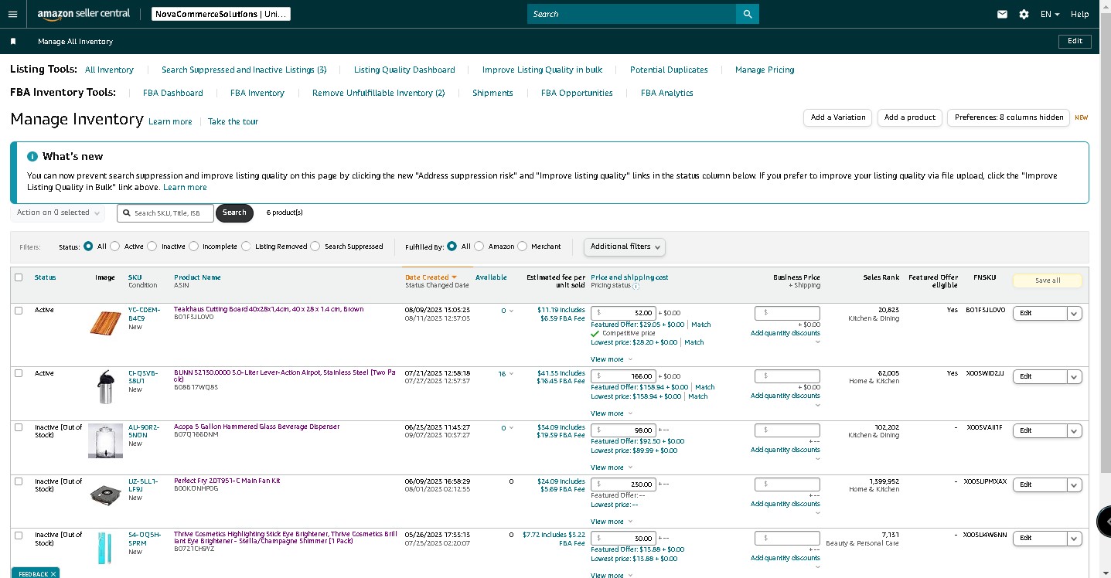Open Edit dropdown arrow for Acopa row
The image size is (1111, 578).
click(x=1074, y=430)
